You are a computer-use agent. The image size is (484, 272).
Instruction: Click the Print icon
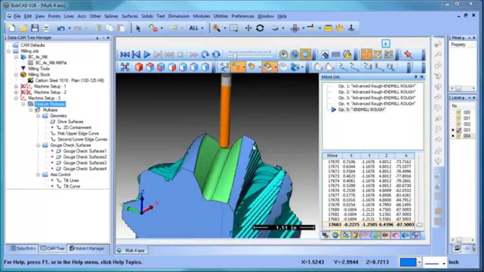coord(46,28)
